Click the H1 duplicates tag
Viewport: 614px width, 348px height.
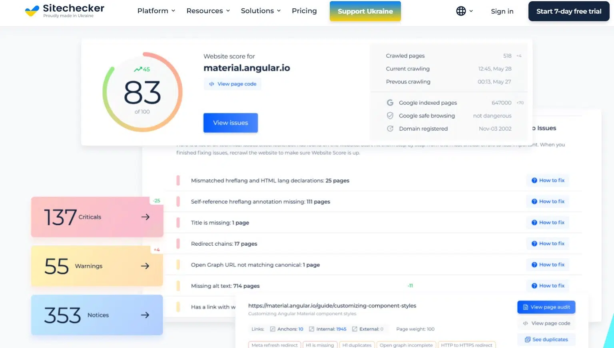(357, 345)
